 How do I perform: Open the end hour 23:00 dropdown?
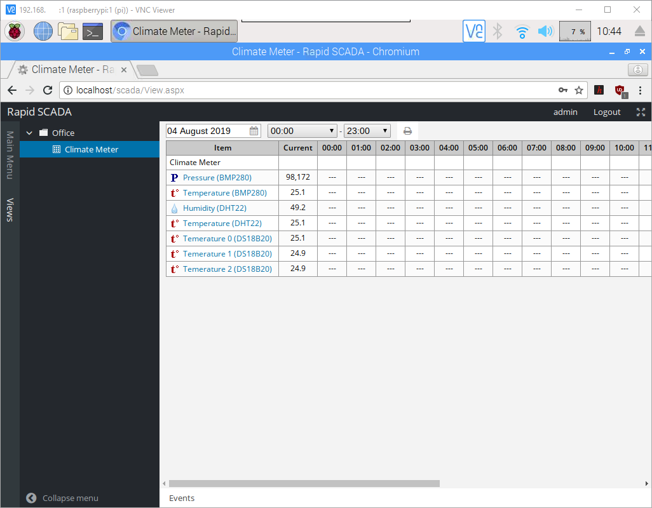coord(367,131)
